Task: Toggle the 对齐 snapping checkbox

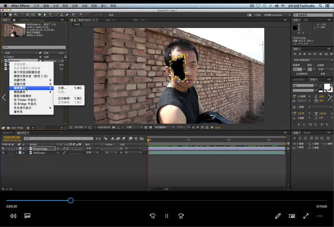Action: (x=107, y=15)
